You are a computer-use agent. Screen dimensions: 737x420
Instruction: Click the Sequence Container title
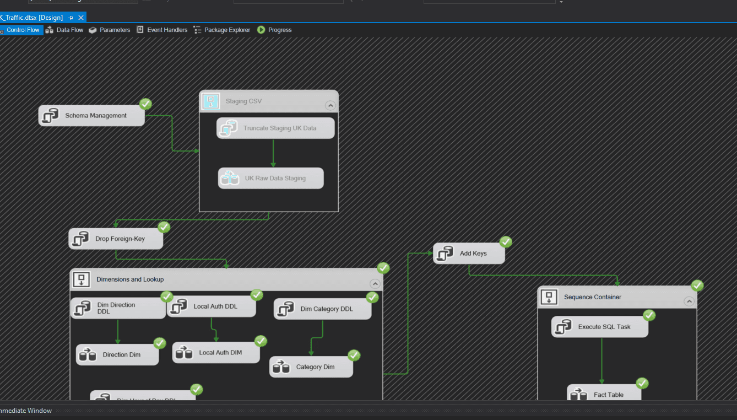coord(593,297)
